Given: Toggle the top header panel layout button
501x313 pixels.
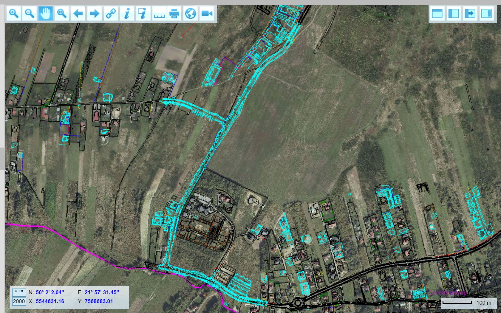Looking at the screenshot, I should click(437, 13).
